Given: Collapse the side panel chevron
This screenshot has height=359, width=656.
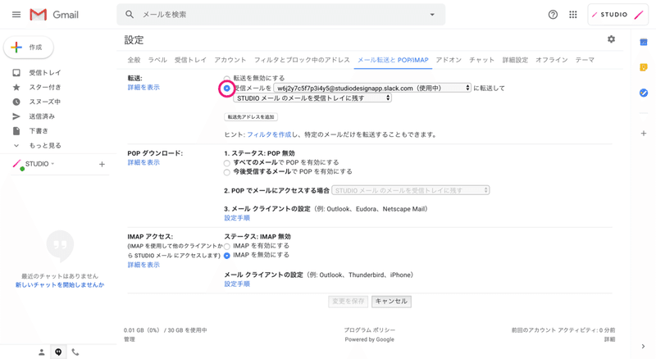Looking at the screenshot, I should click(x=643, y=346).
